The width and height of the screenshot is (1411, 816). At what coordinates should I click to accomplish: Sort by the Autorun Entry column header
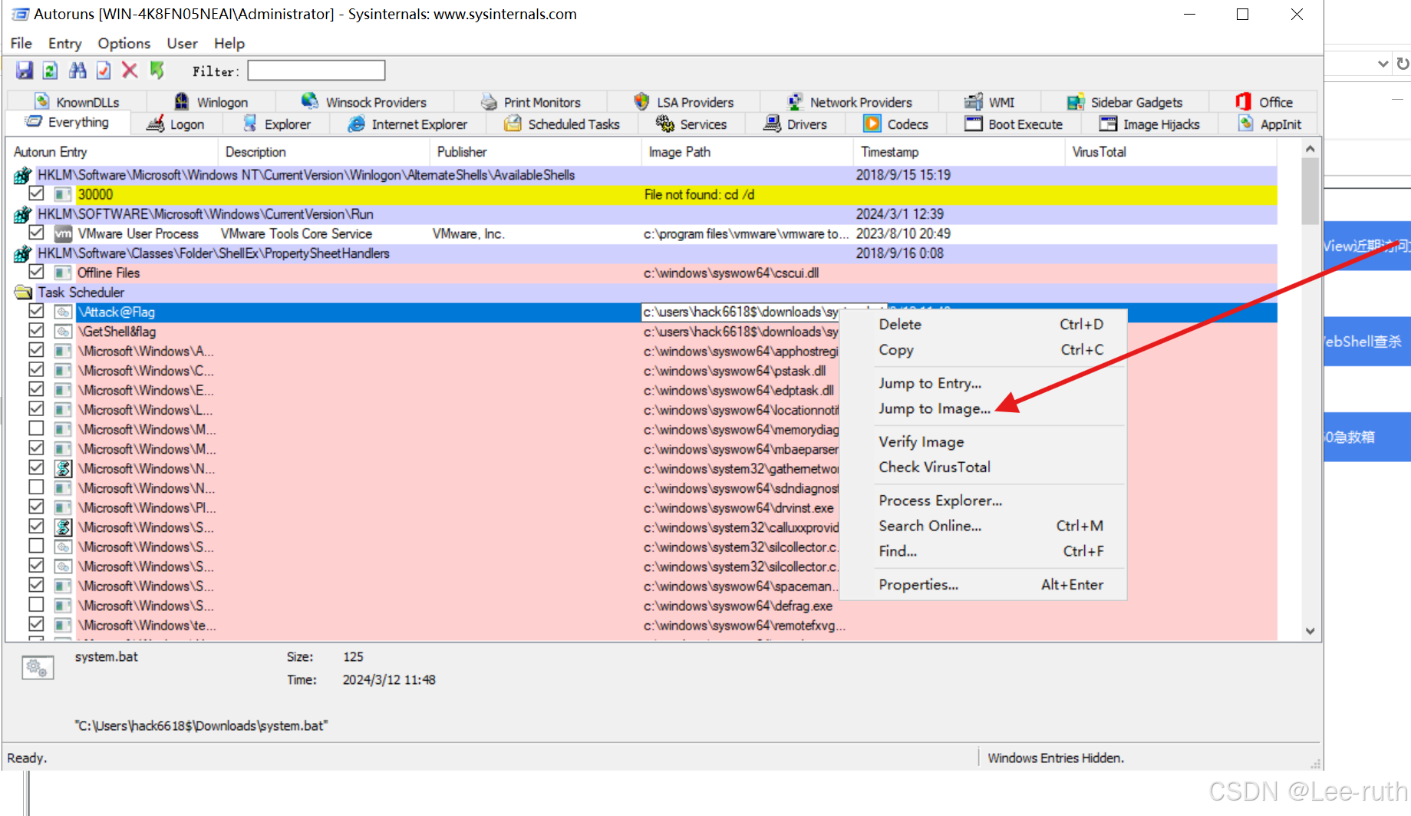(112, 152)
